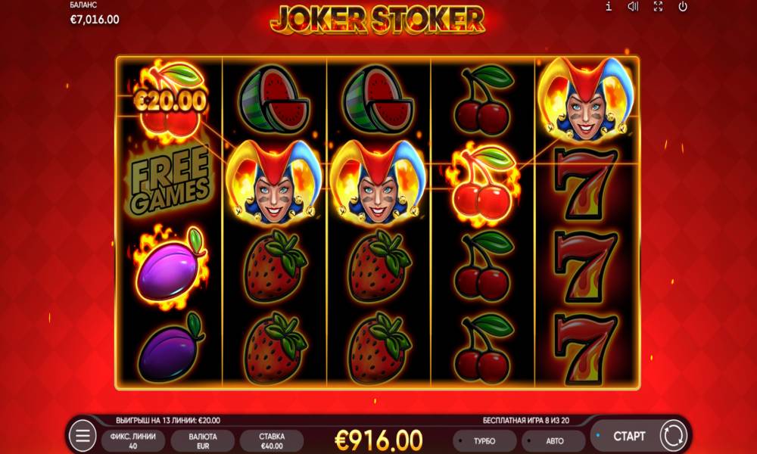Switch to fullscreen mode
Screen dimensions: 757x454
click(x=658, y=7)
